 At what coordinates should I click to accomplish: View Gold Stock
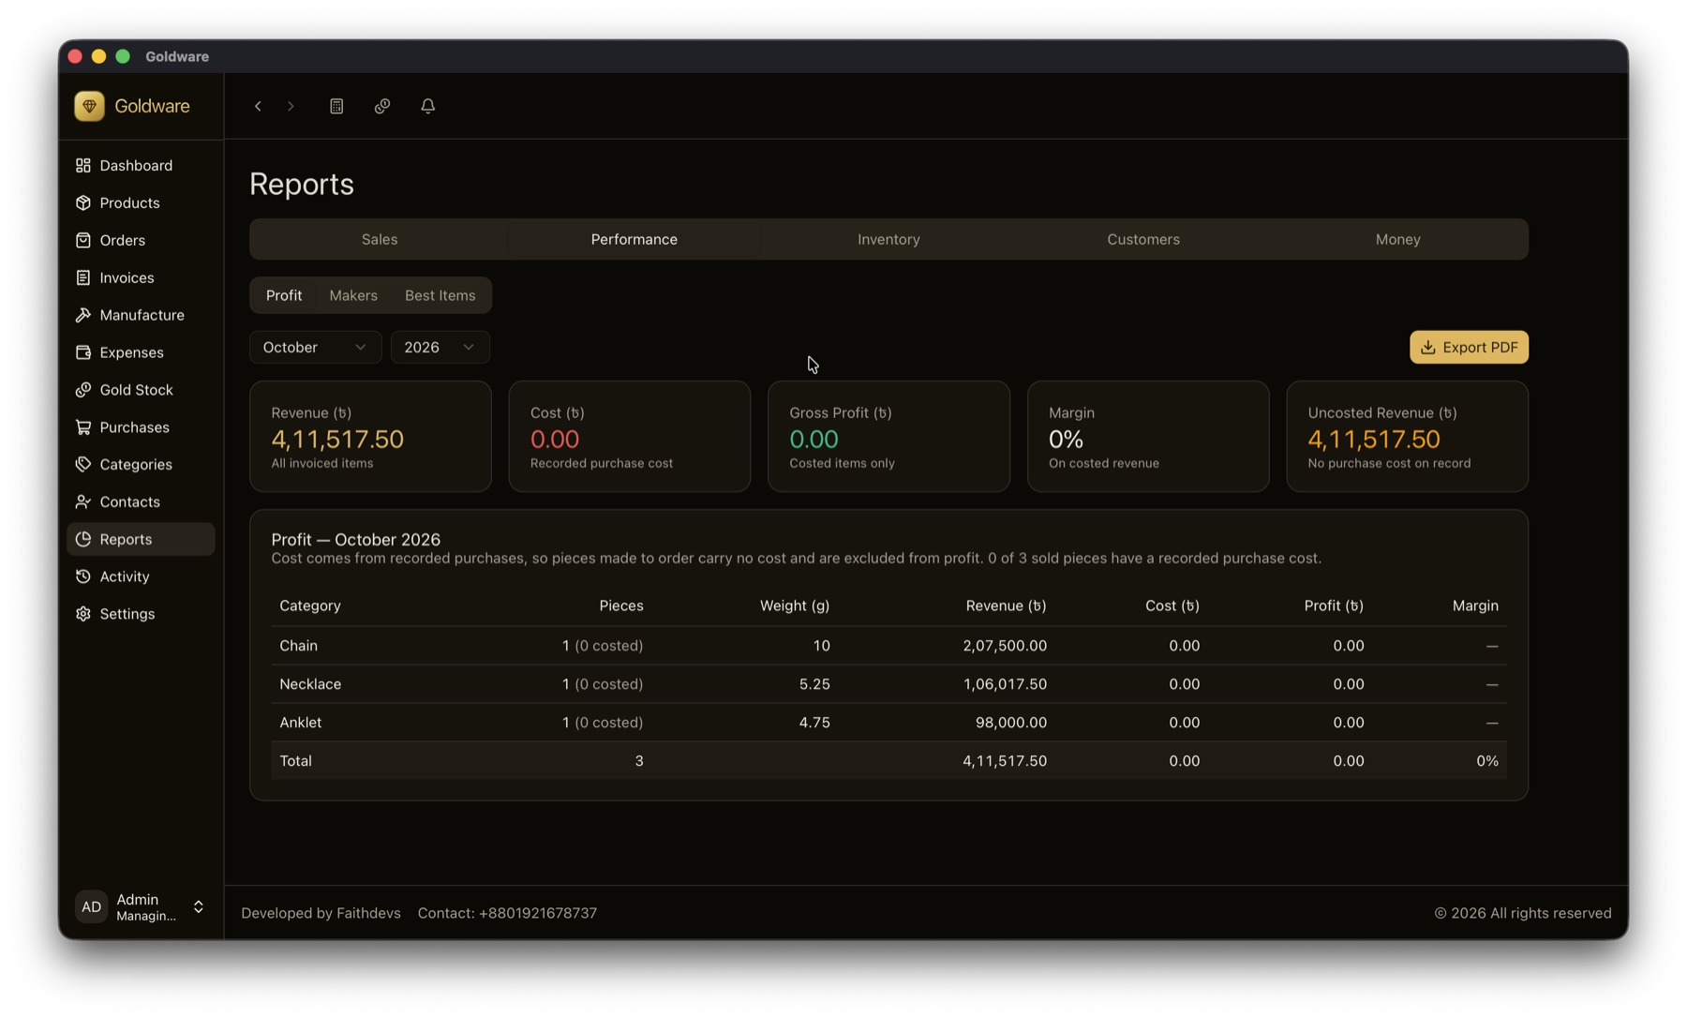pos(141,390)
